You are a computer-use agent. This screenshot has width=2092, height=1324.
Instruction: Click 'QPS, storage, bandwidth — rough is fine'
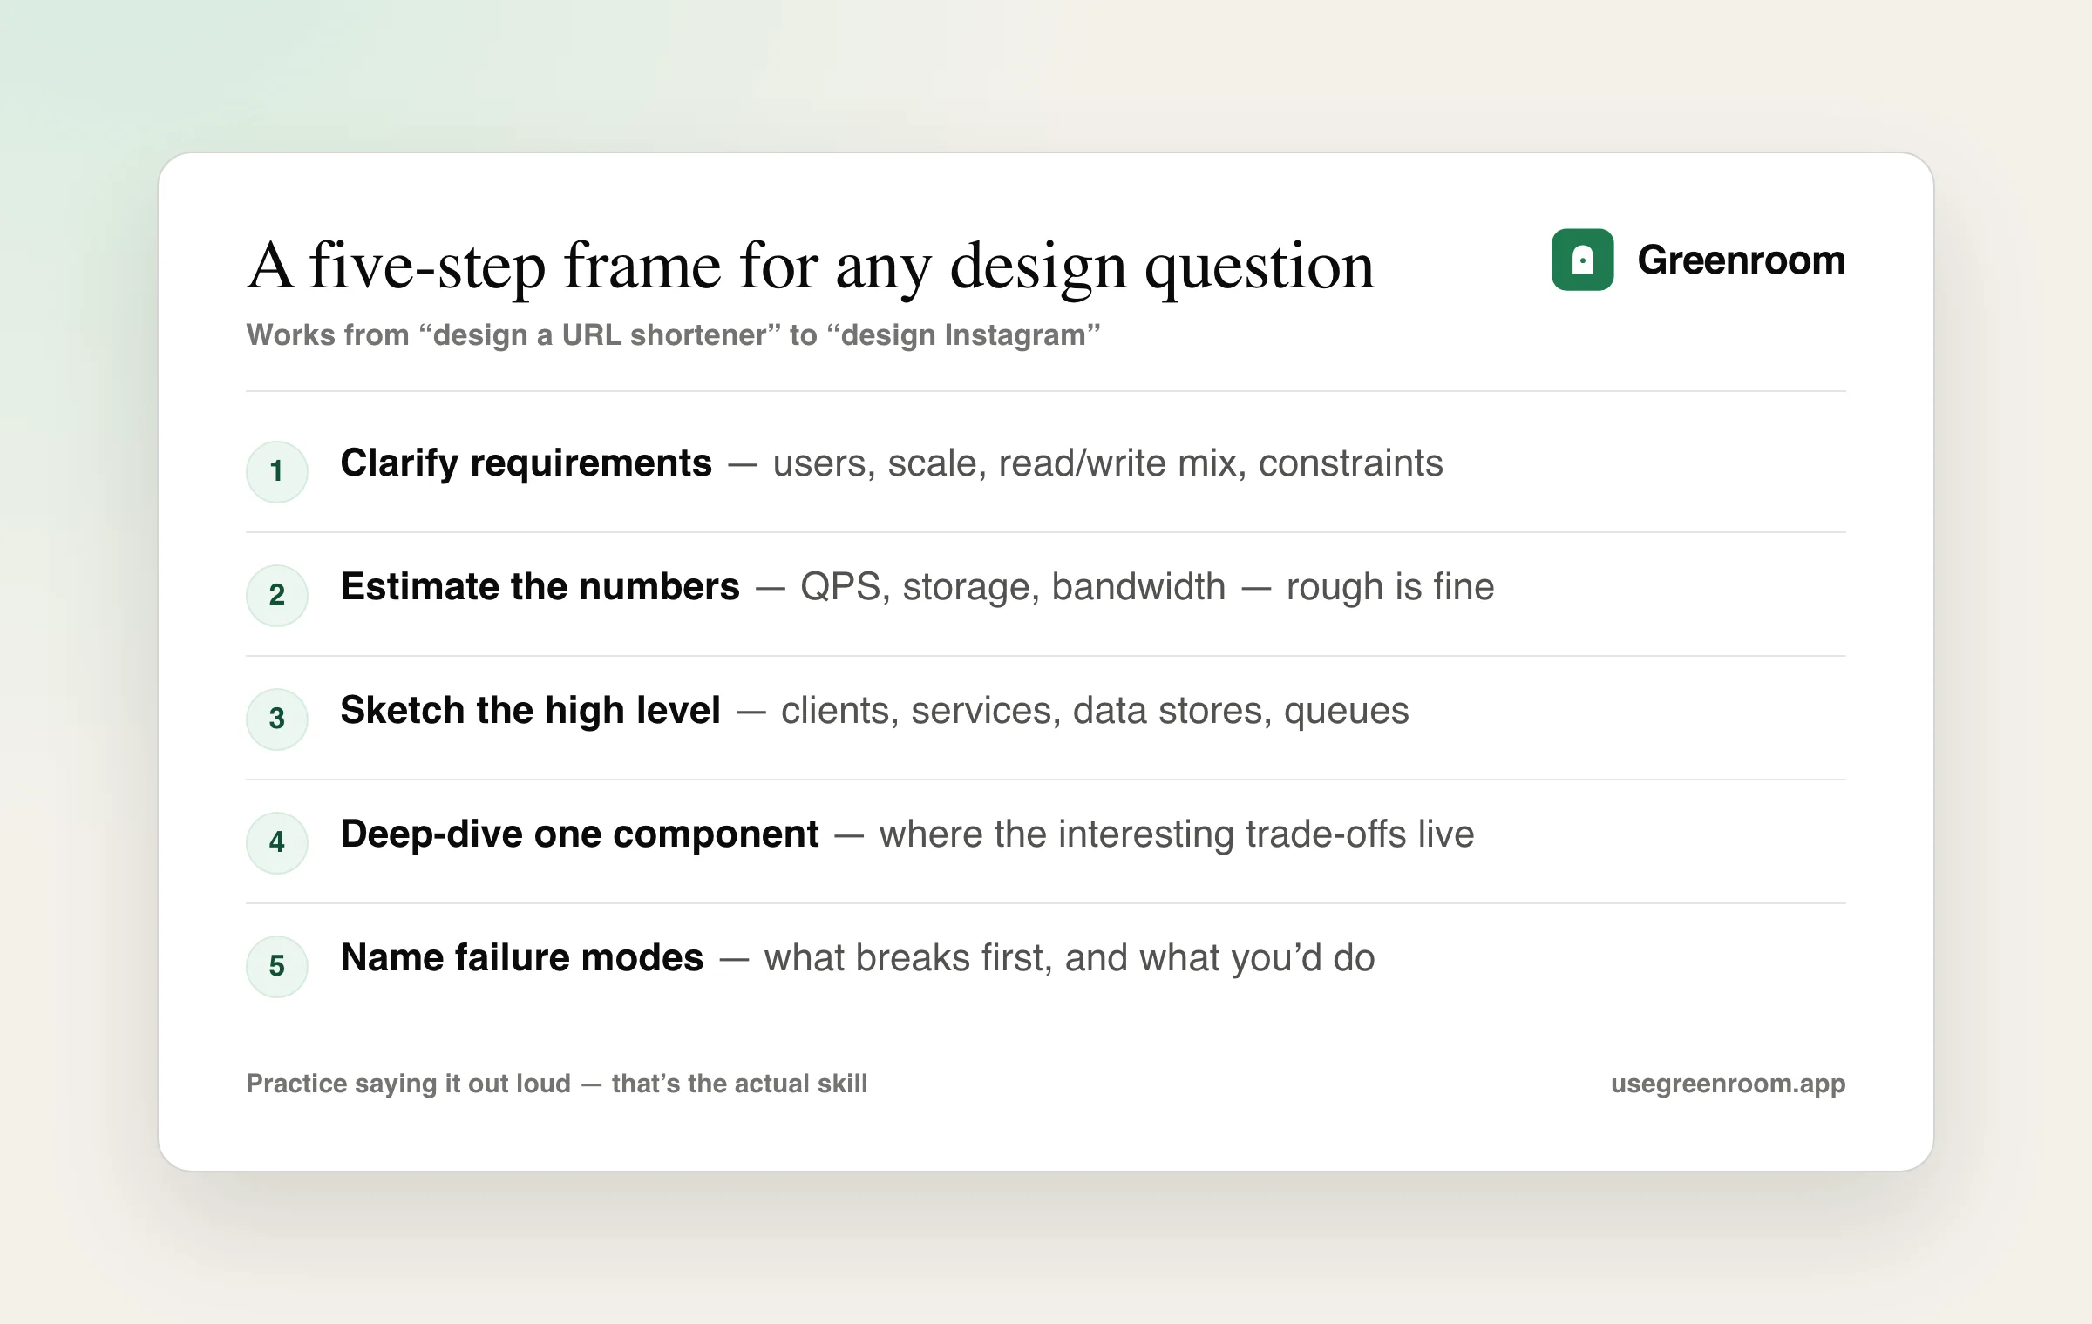pyautogui.click(x=1147, y=587)
